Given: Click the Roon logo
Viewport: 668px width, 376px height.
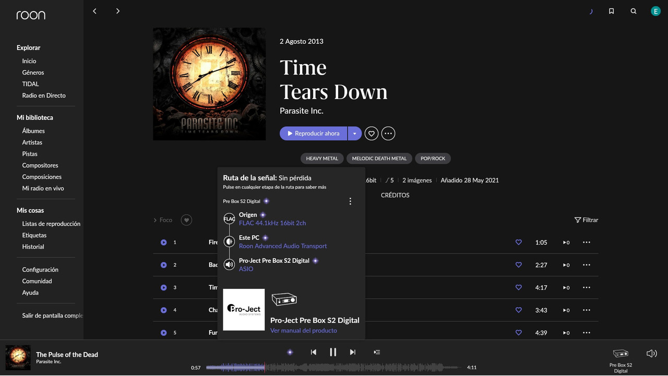Looking at the screenshot, I should pyautogui.click(x=31, y=15).
